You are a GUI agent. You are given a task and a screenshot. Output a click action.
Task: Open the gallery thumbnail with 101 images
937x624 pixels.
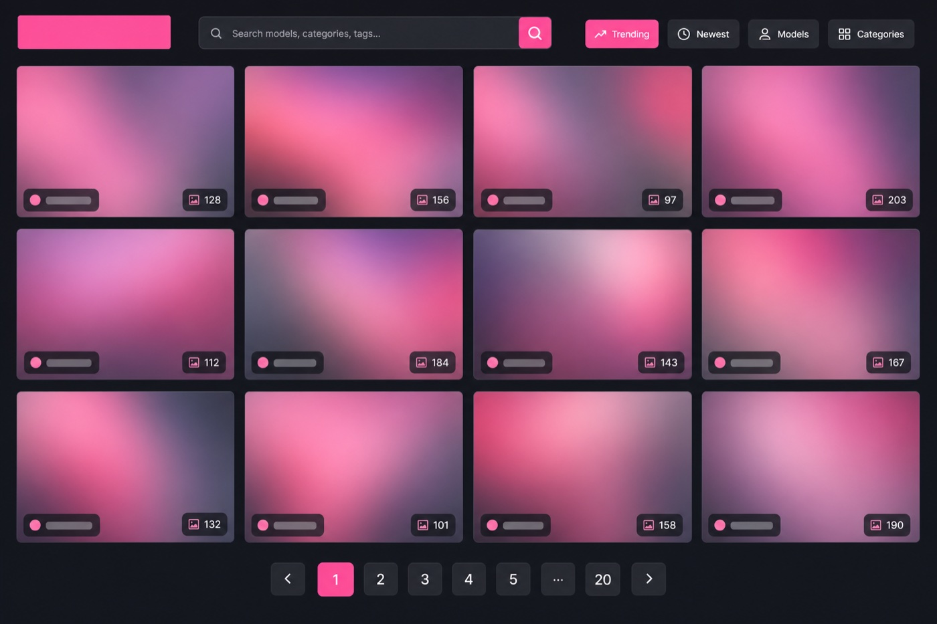point(353,467)
